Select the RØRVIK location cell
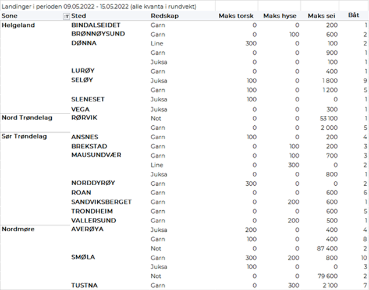The width and height of the screenshot is (369, 290). 84,118
